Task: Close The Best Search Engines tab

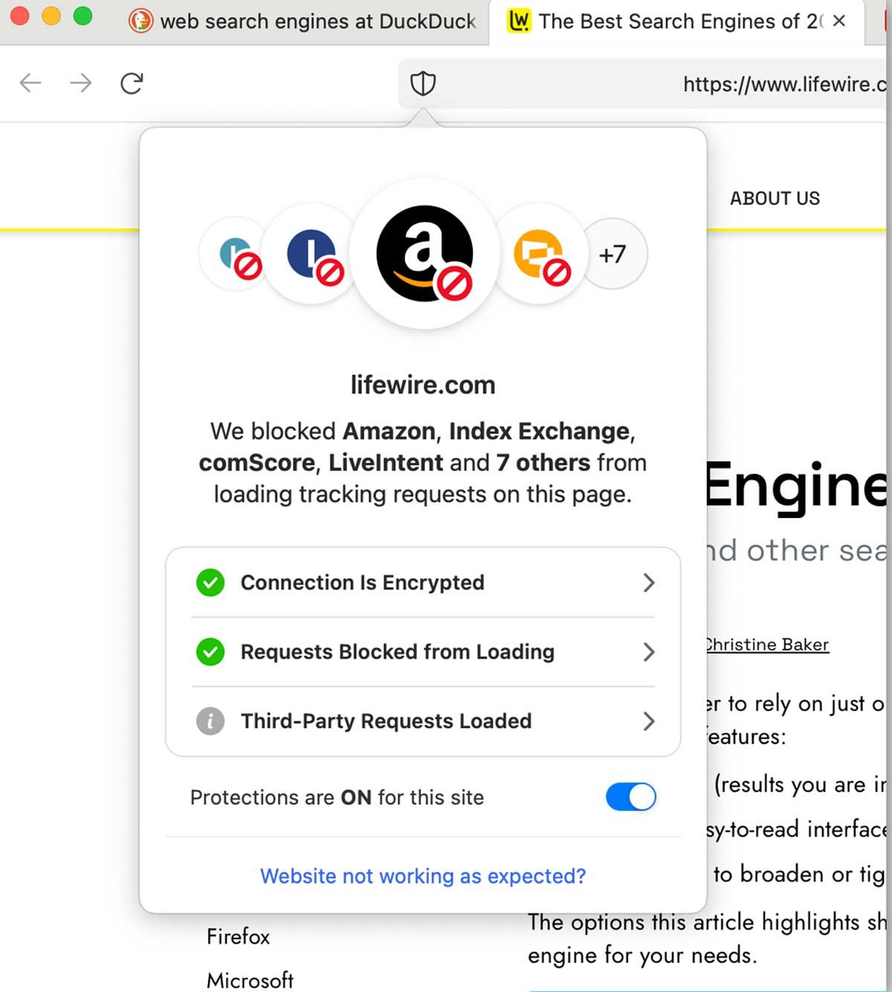Action: tap(839, 22)
